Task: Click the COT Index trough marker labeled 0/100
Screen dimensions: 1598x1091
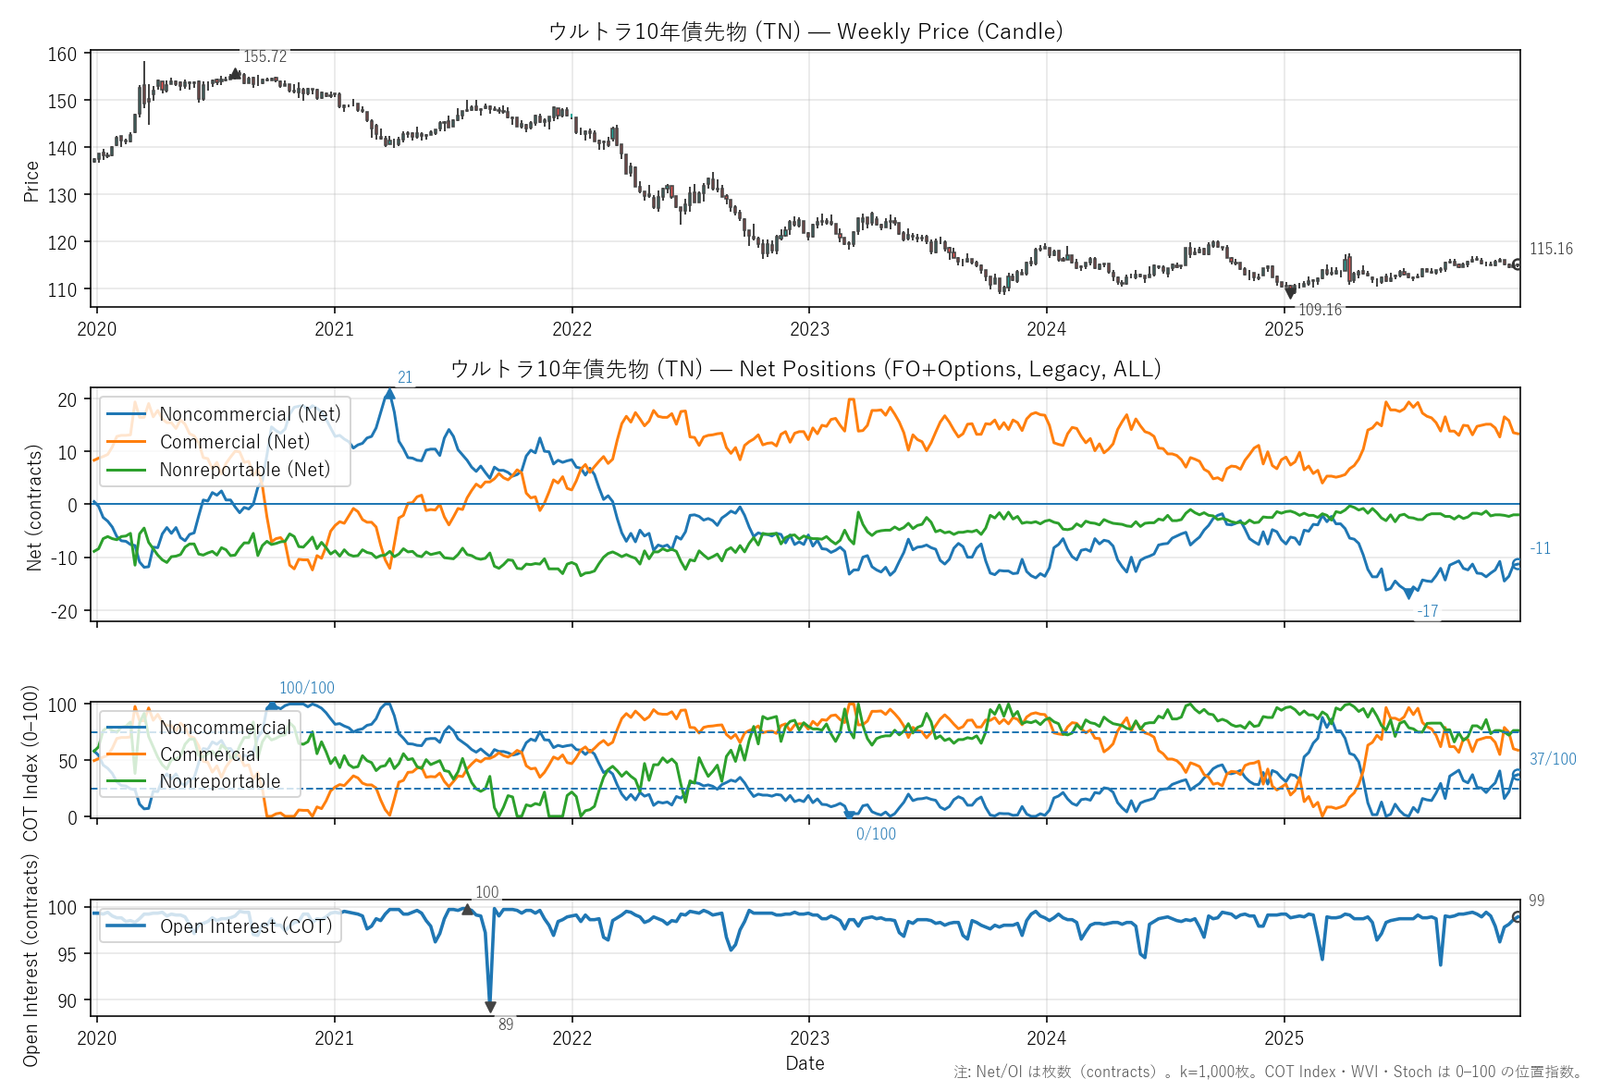Action: (849, 815)
